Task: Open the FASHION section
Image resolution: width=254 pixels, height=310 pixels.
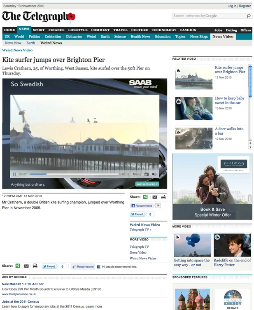Action: pyautogui.click(x=188, y=30)
